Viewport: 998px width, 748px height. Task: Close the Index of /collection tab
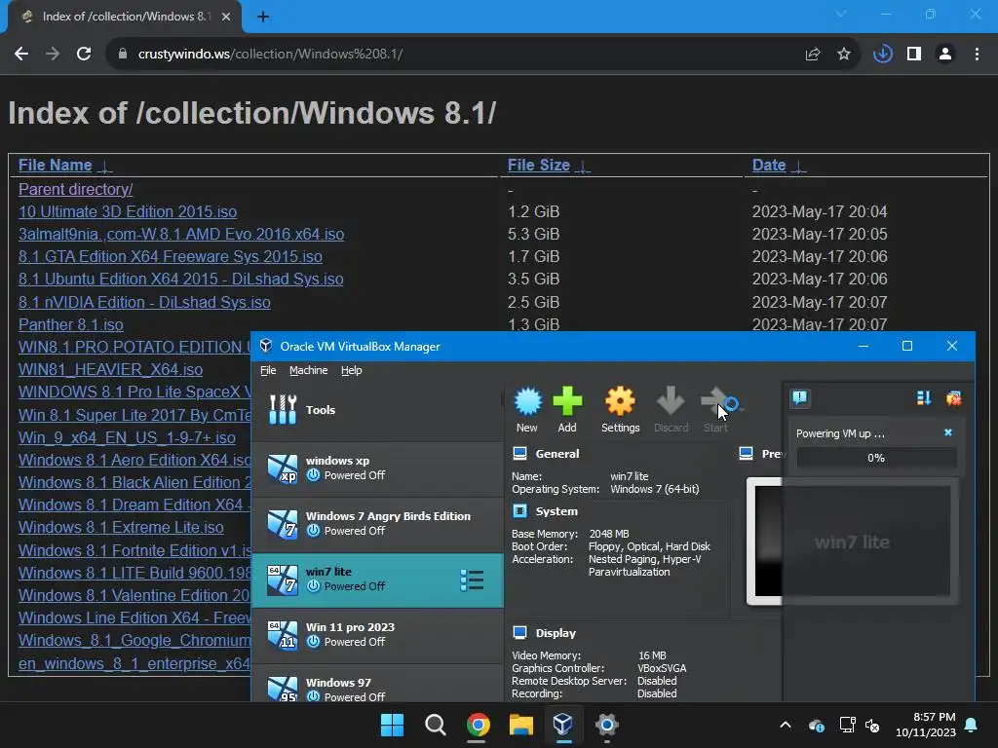point(226,18)
